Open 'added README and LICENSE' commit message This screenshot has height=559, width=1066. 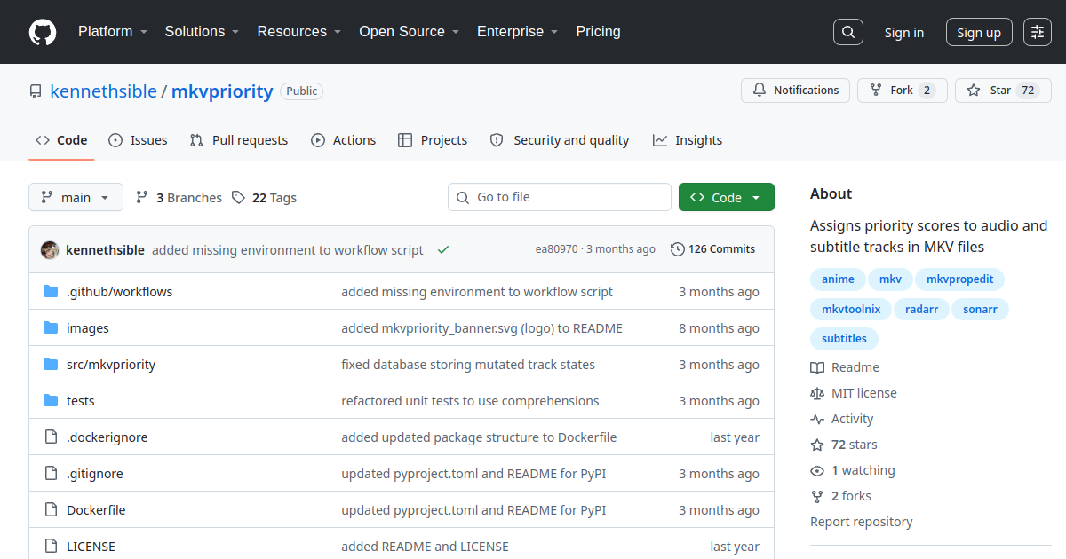click(x=425, y=547)
